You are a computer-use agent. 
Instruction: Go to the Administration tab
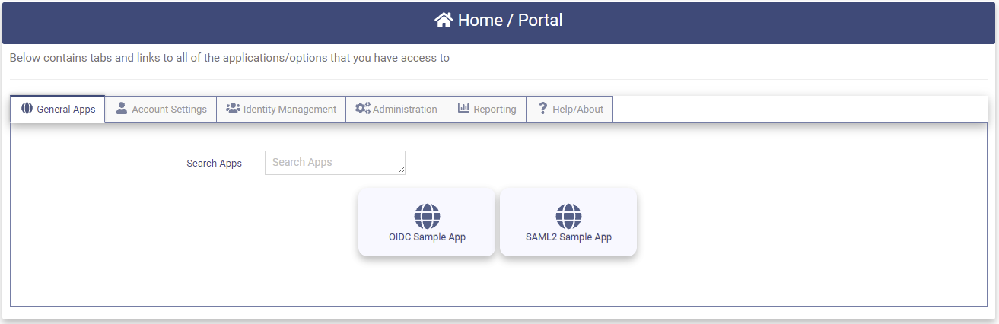405,110
